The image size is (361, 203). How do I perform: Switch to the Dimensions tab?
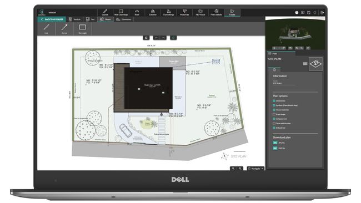click(x=124, y=19)
